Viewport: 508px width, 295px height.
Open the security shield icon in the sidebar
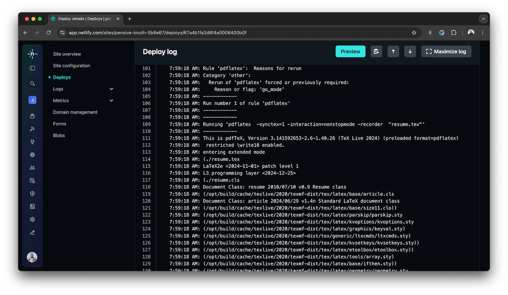click(32, 194)
